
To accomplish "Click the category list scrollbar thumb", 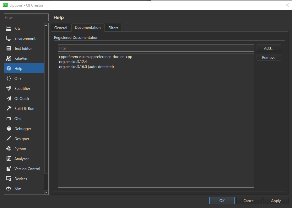I will (x=46, y=101).
